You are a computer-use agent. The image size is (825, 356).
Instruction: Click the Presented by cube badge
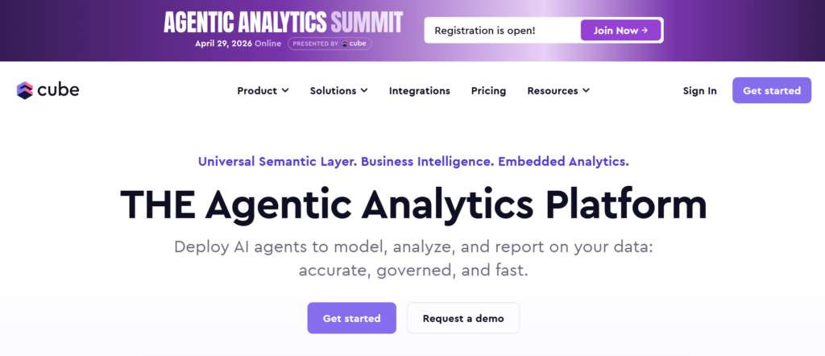(x=329, y=43)
